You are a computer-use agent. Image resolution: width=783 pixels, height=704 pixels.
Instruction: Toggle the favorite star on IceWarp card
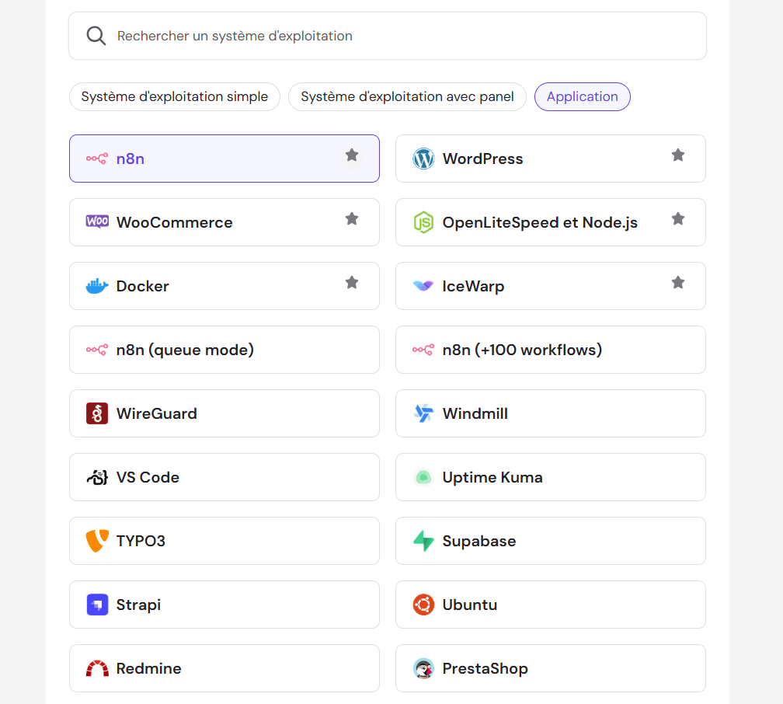click(x=678, y=283)
